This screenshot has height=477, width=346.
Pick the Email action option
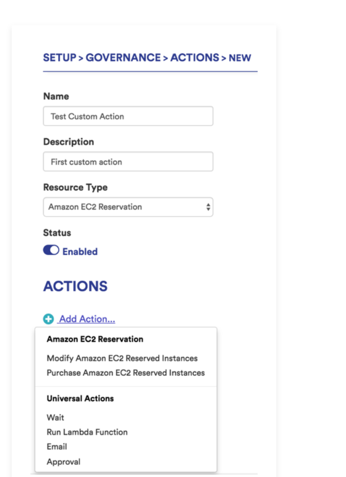(57, 447)
